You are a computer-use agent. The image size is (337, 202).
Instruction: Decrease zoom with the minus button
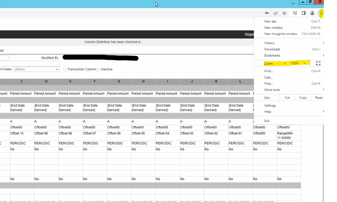coord(285,63)
